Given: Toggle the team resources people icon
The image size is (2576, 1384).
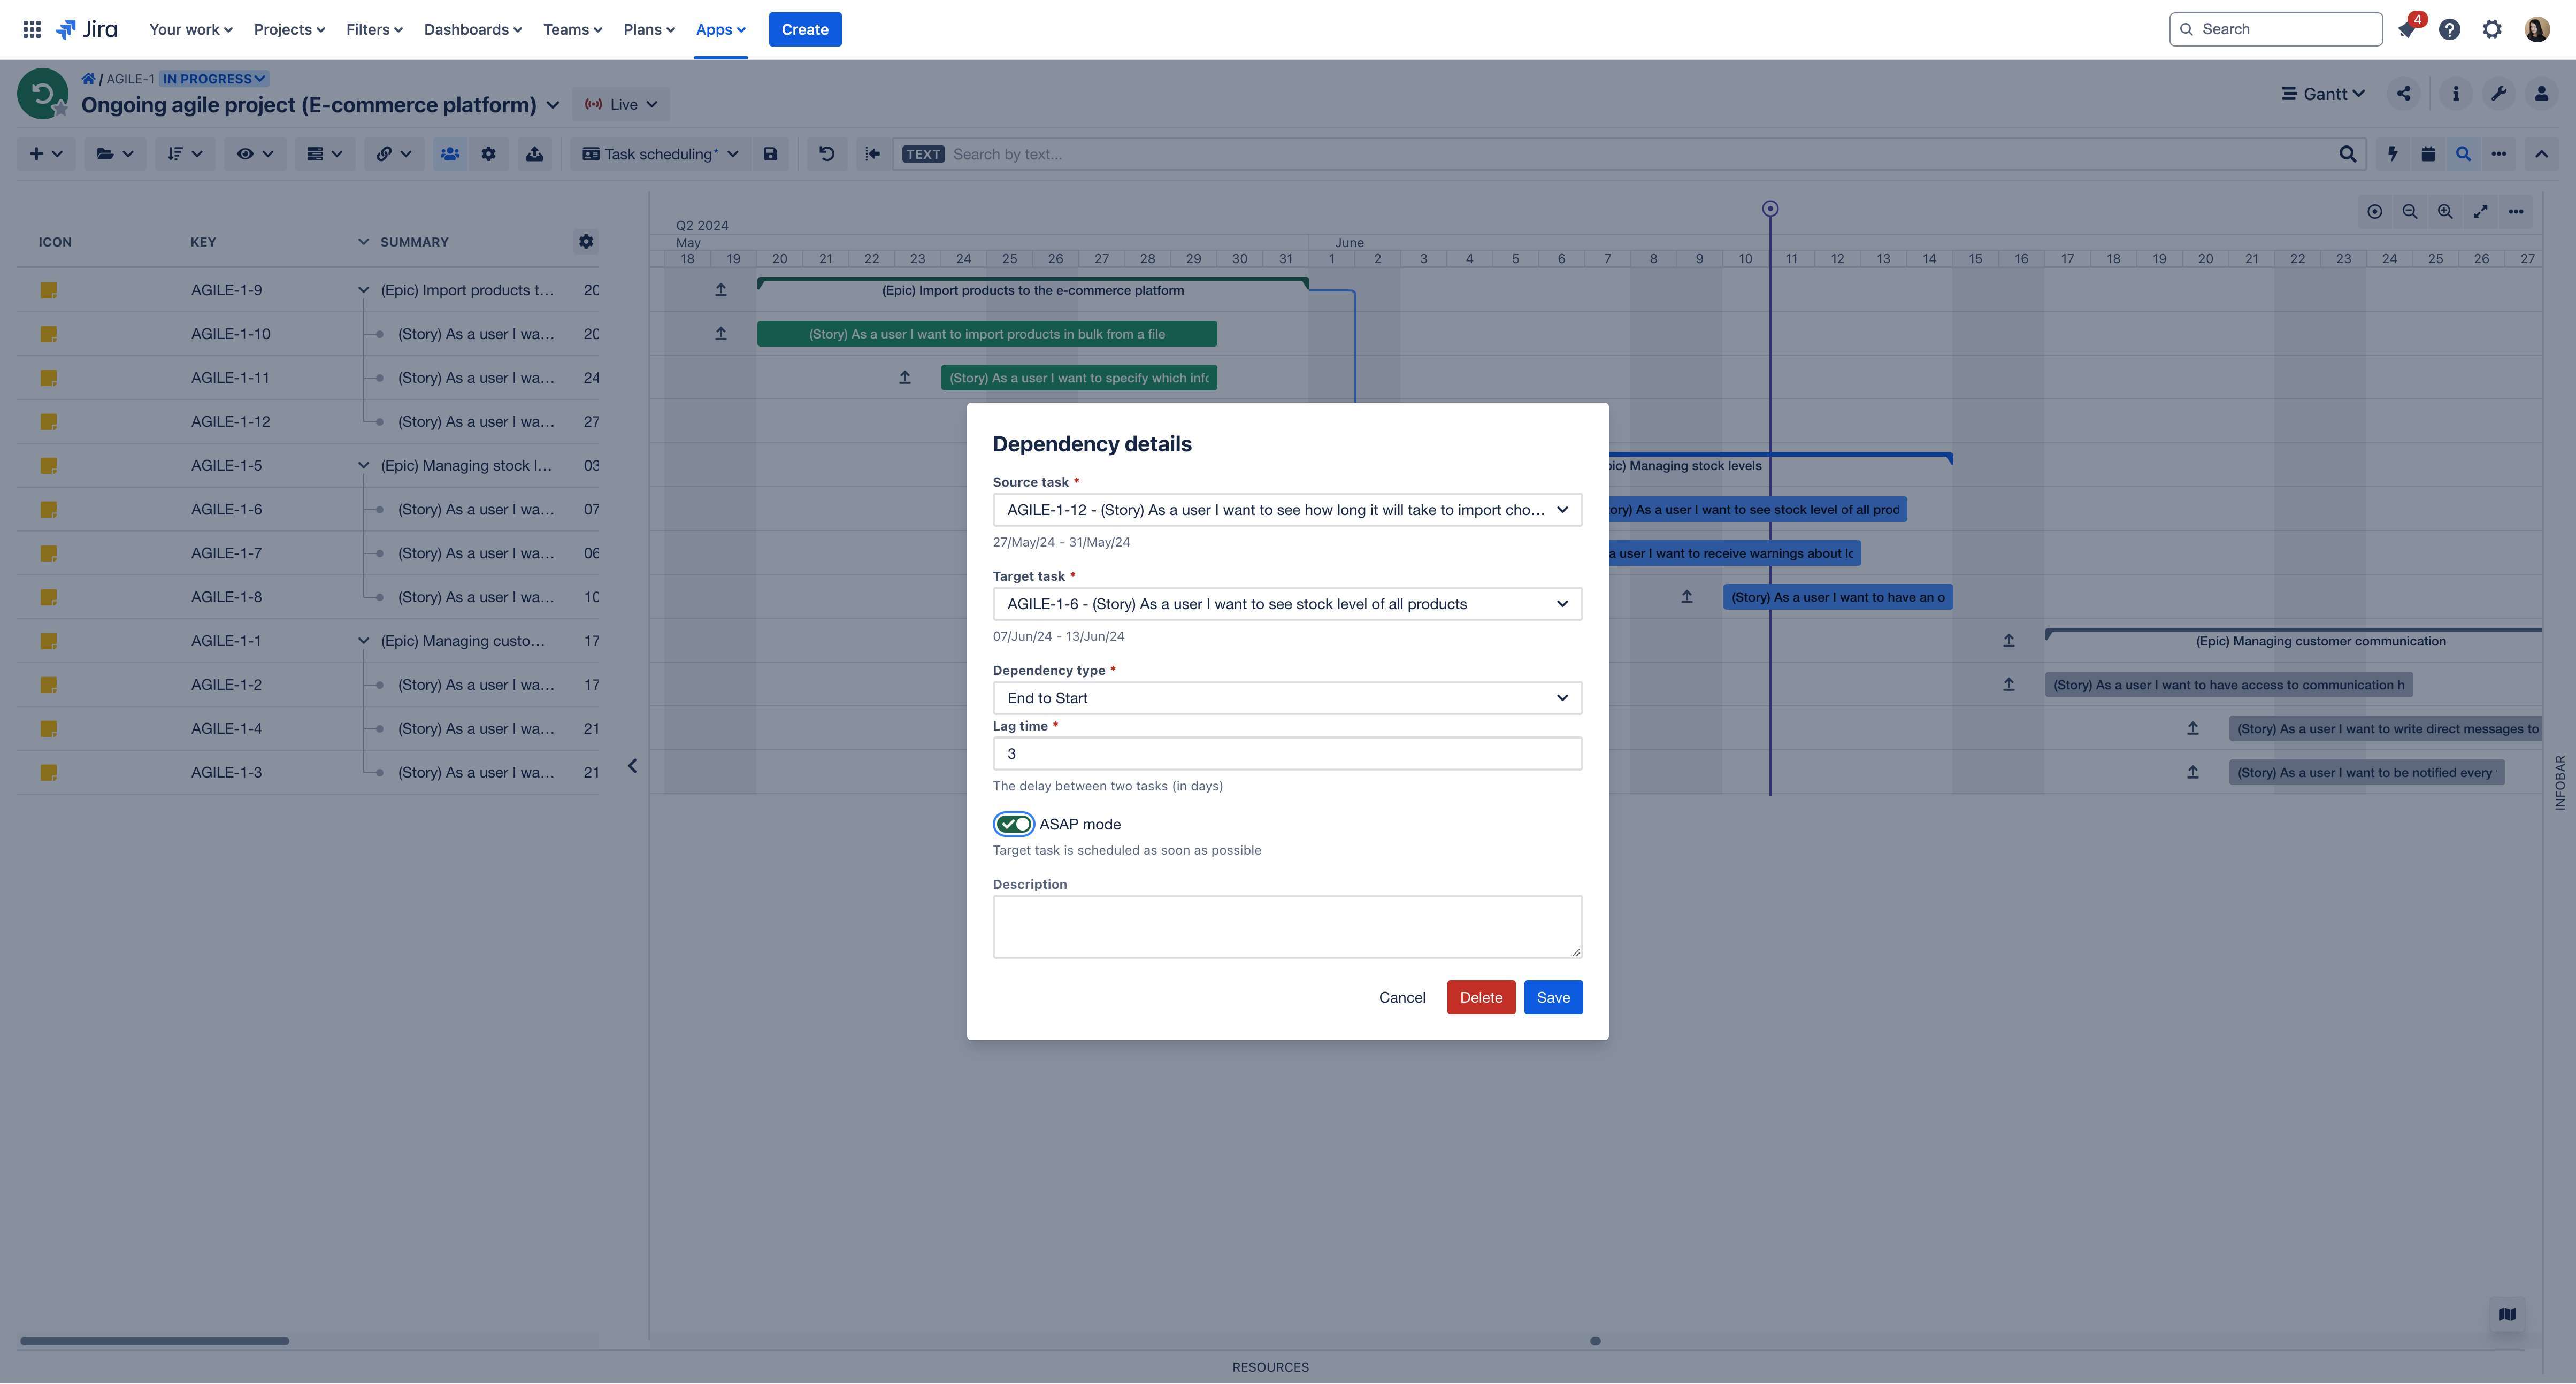Looking at the screenshot, I should pos(450,154).
